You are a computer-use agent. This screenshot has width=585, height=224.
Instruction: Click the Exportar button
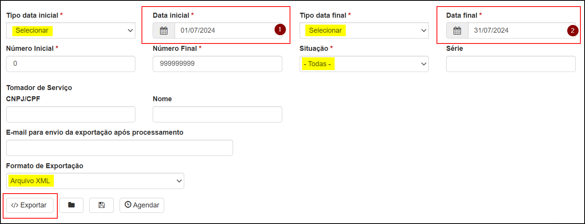(x=30, y=205)
